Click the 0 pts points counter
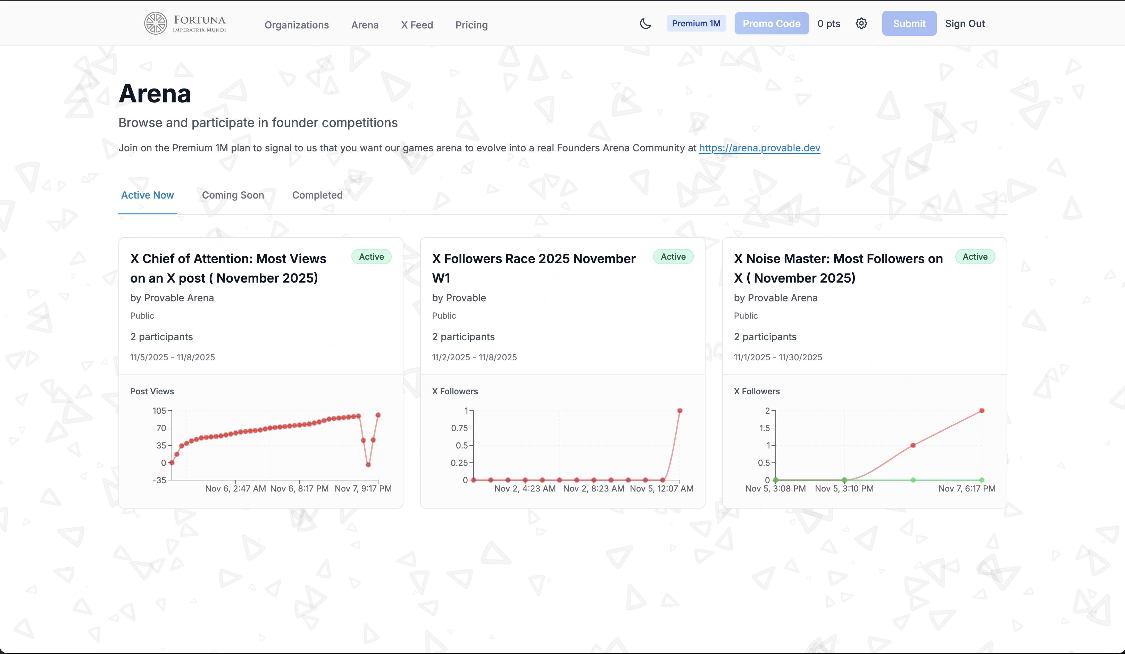 tap(828, 24)
